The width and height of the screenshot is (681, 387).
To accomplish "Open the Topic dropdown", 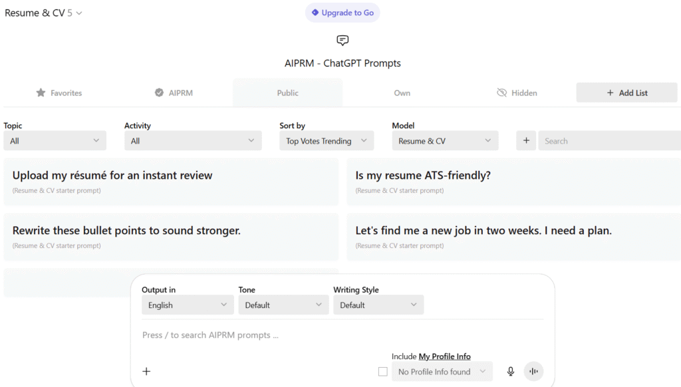I will click(55, 140).
